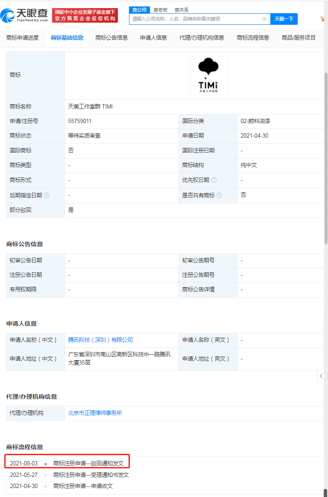Click the 申请人信息 section heading
The width and height of the screenshot is (328, 497).
tap(21, 323)
